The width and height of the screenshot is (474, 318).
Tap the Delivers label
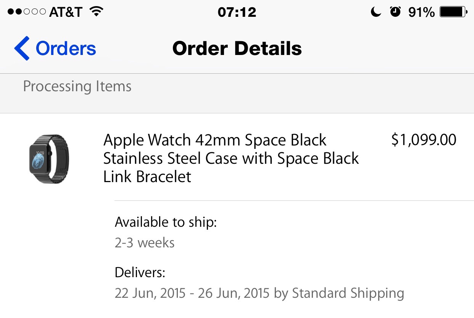140,273
